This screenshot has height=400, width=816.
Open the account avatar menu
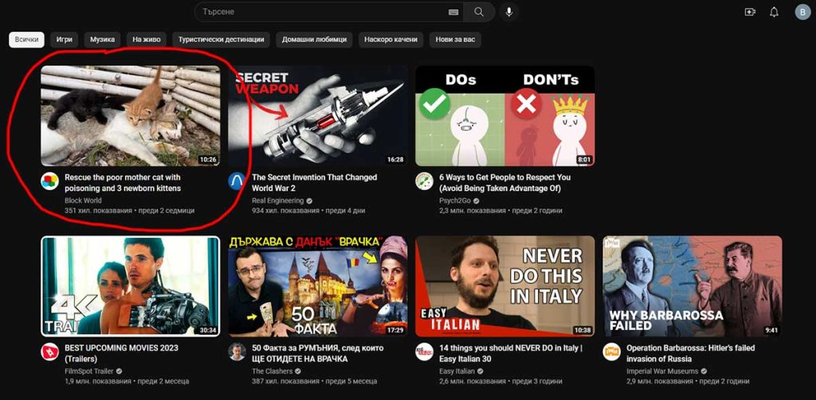click(802, 12)
